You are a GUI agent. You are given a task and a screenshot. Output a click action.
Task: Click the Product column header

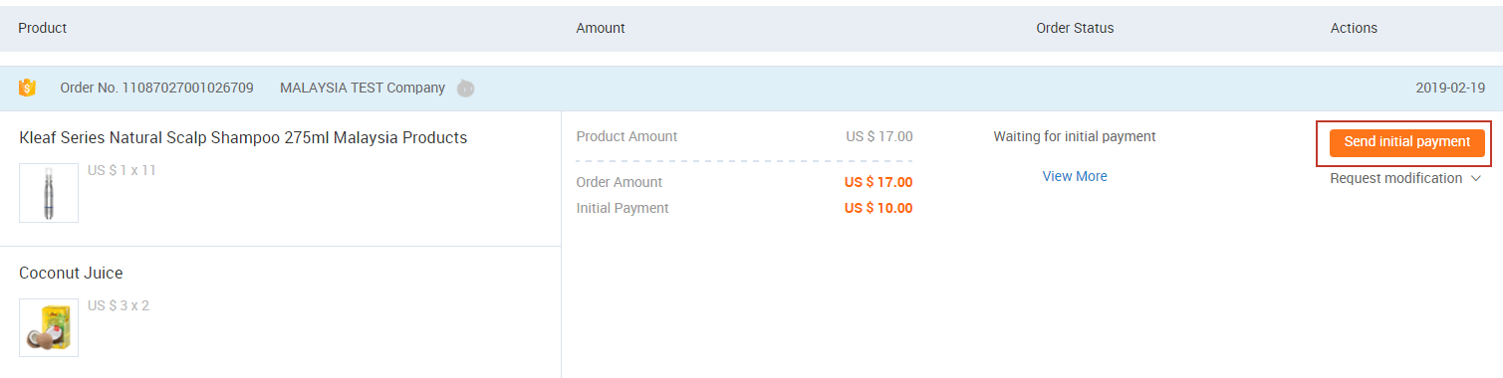tap(43, 28)
